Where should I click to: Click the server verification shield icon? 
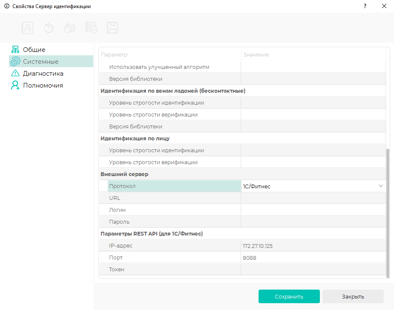91,28
